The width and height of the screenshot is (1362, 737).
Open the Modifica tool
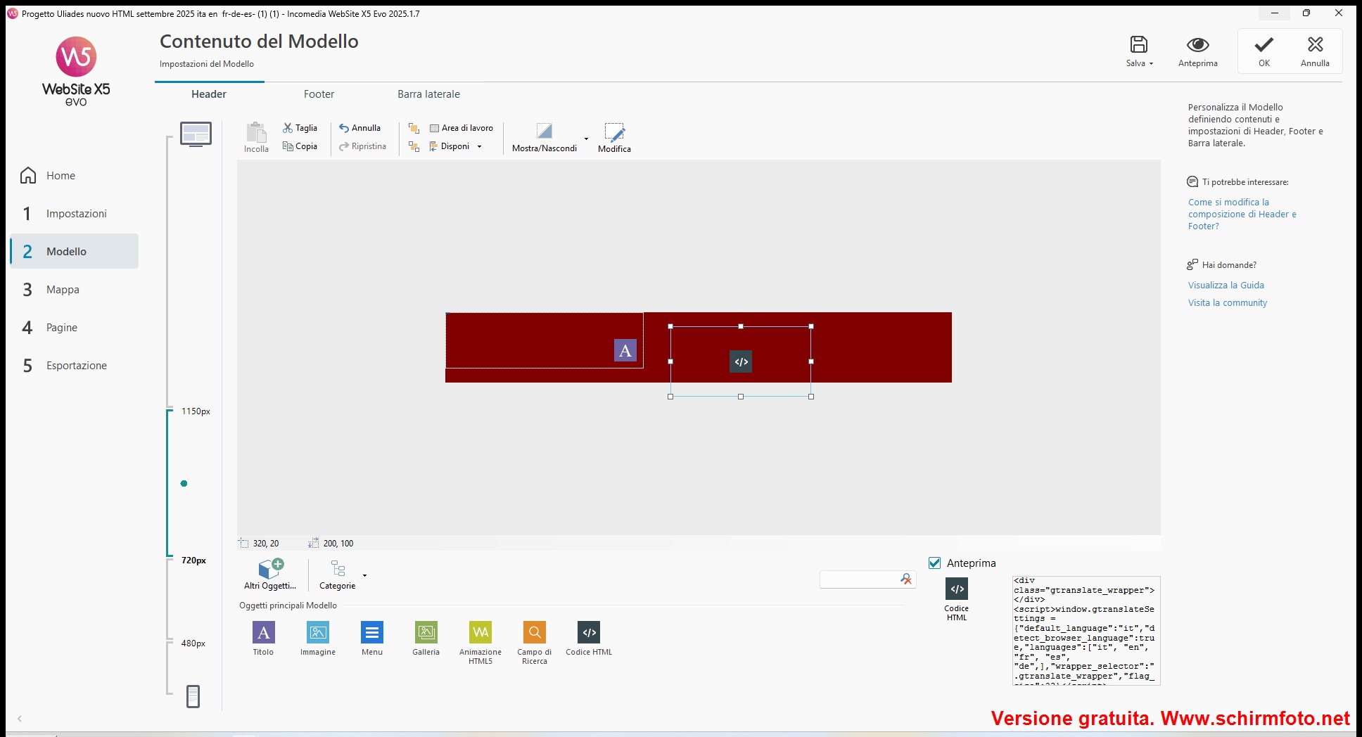coord(614,137)
